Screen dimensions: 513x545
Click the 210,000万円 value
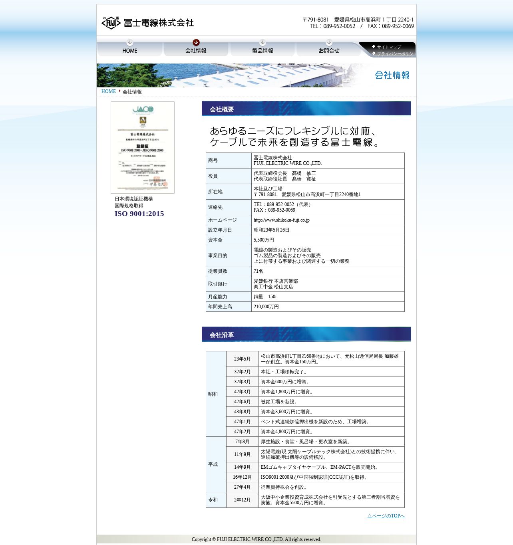coord(266,307)
